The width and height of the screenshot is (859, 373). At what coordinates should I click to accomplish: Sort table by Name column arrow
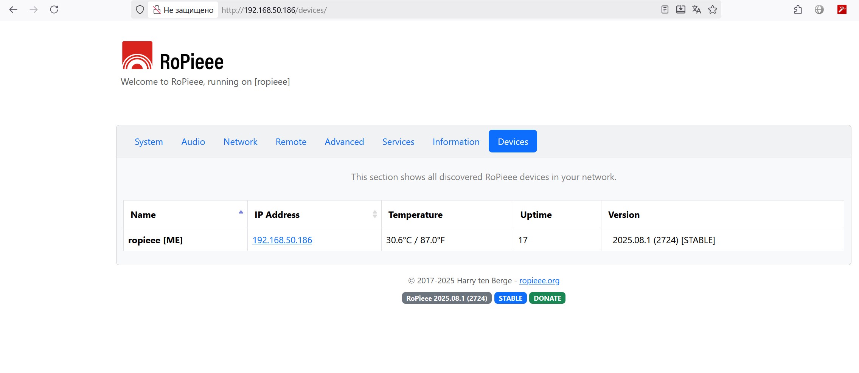(x=241, y=213)
